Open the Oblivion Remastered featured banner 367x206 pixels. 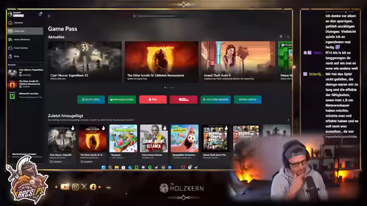(x=162, y=62)
